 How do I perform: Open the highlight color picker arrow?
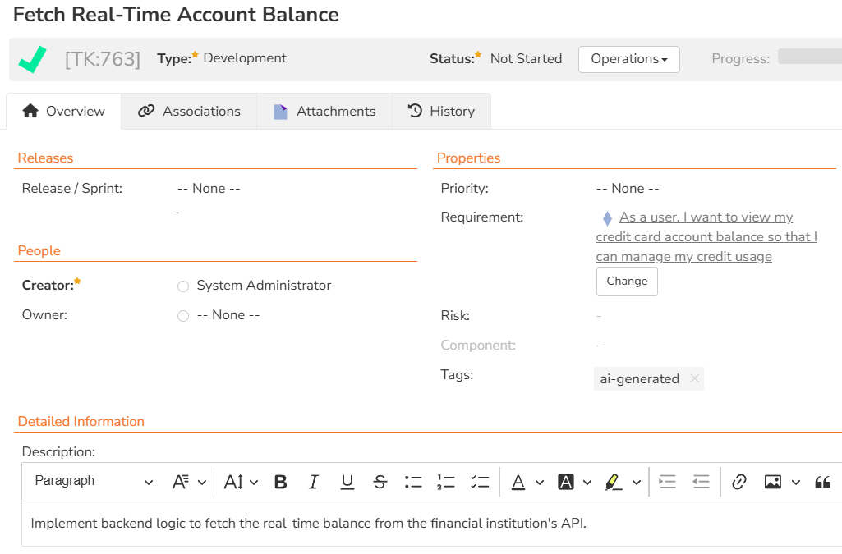tap(637, 483)
